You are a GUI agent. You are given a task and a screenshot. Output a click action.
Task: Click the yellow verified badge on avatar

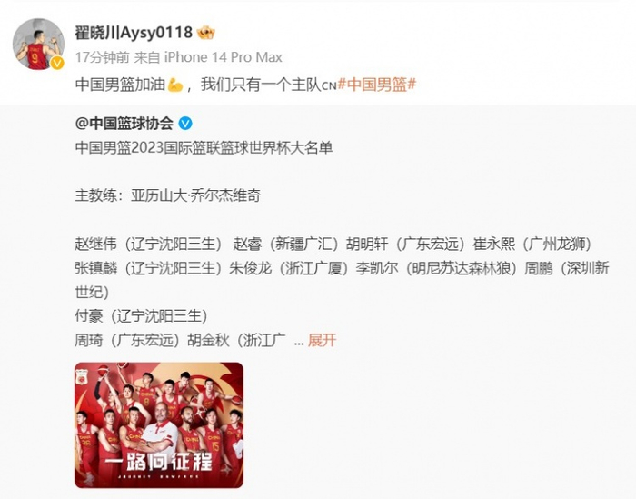point(56,63)
